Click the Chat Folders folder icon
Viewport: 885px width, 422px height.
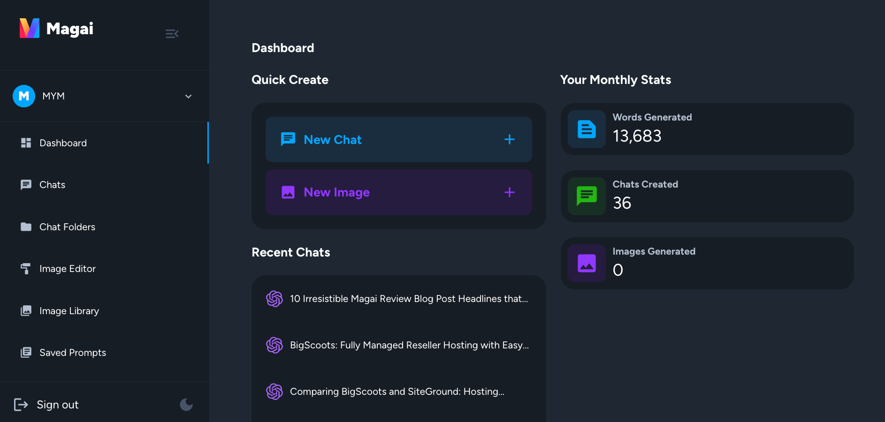[x=26, y=227]
